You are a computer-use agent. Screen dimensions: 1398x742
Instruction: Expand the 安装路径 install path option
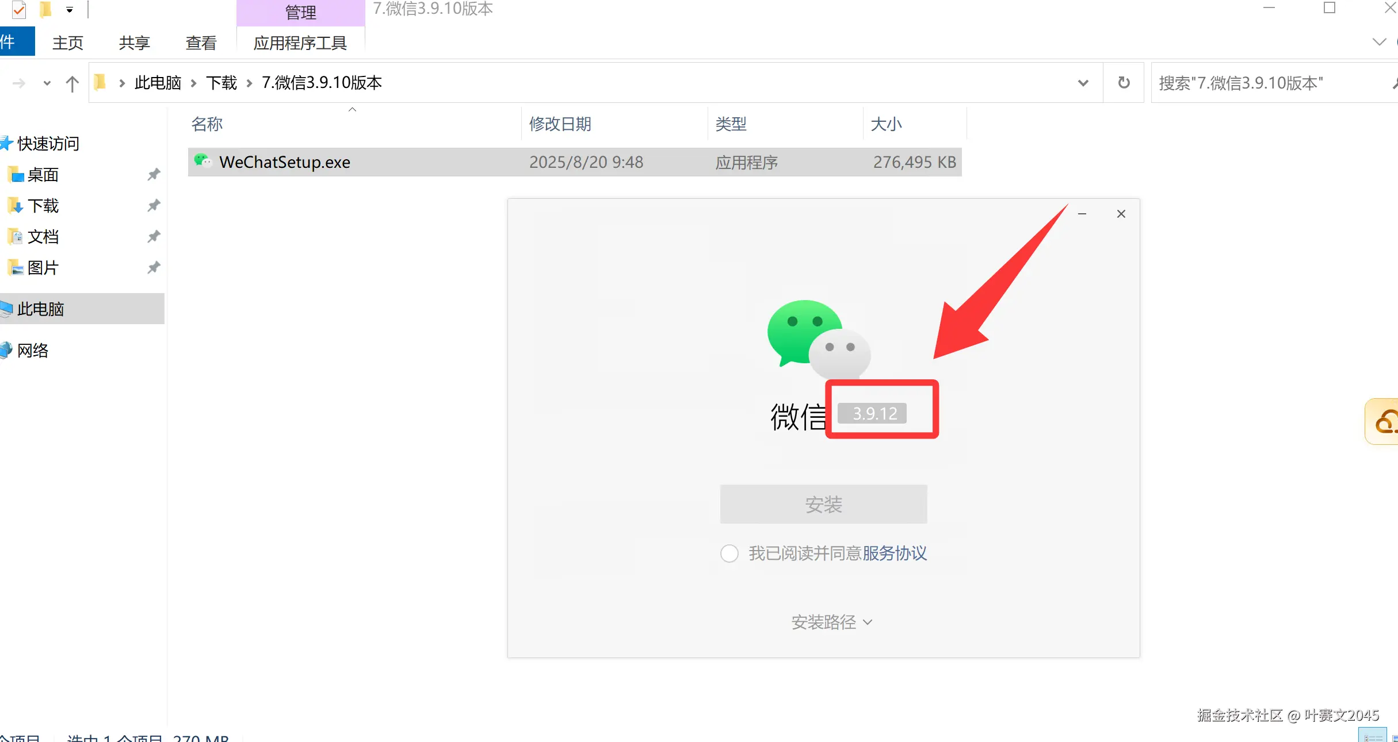point(831,622)
